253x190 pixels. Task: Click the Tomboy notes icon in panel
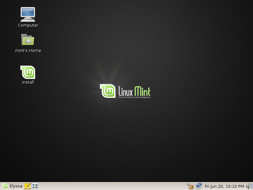point(28,186)
